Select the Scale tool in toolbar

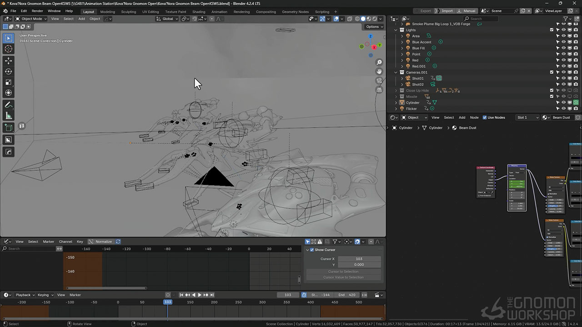point(8,82)
